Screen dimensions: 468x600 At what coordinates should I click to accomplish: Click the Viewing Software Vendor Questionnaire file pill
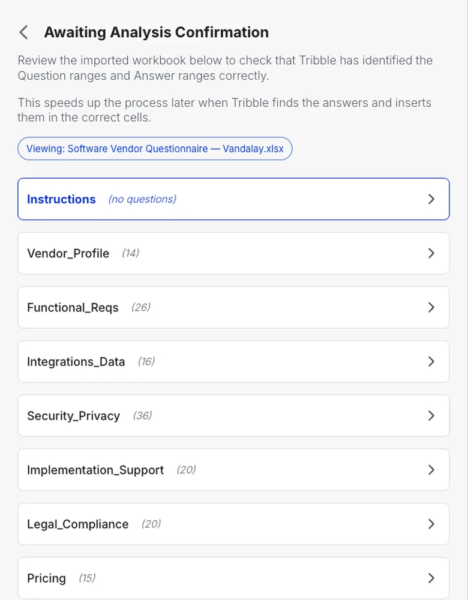pos(155,148)
